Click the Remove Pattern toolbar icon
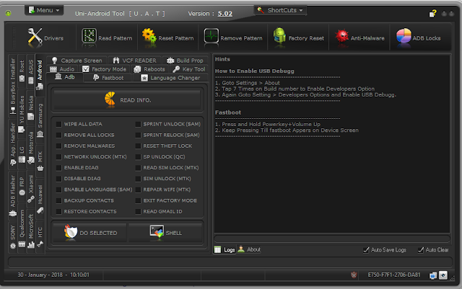This screenshot has width=462, height=289. tap(211, 36)
